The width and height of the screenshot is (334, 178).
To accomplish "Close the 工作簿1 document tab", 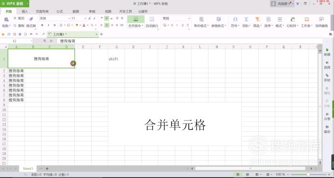I will point(96,34).
